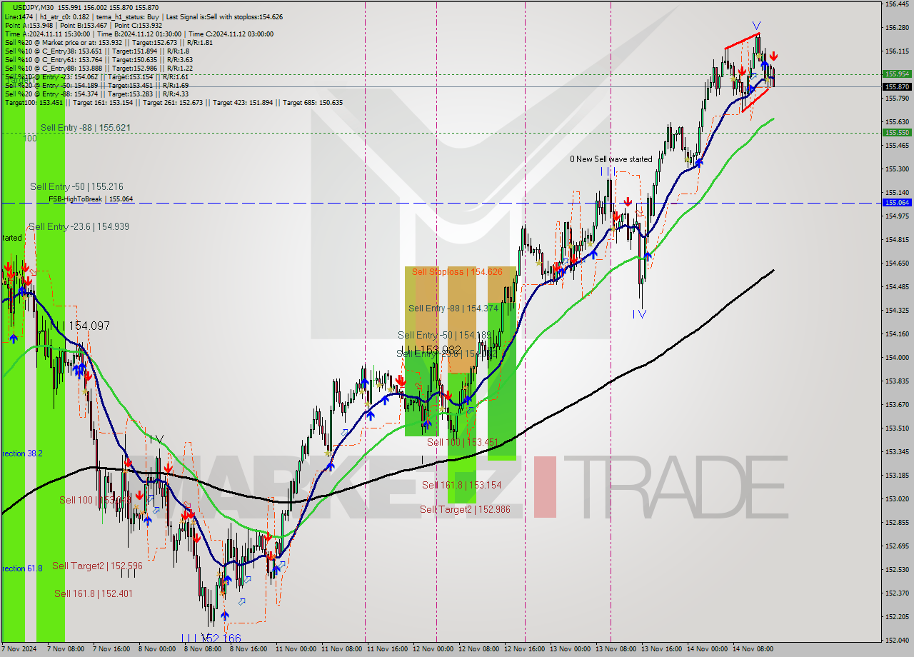Screen dimensions: 914x657
Task: Click the red sell arrow beside the 156.116 level
Action: tap(773, 56)
